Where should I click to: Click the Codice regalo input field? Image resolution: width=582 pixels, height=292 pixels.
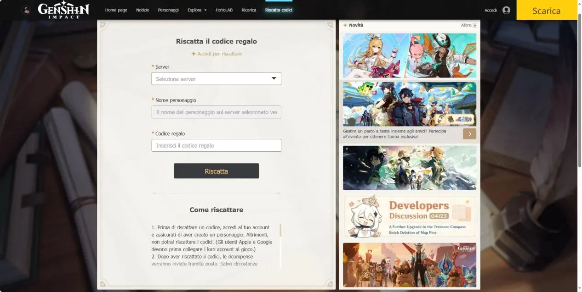(x=216, y=145)
